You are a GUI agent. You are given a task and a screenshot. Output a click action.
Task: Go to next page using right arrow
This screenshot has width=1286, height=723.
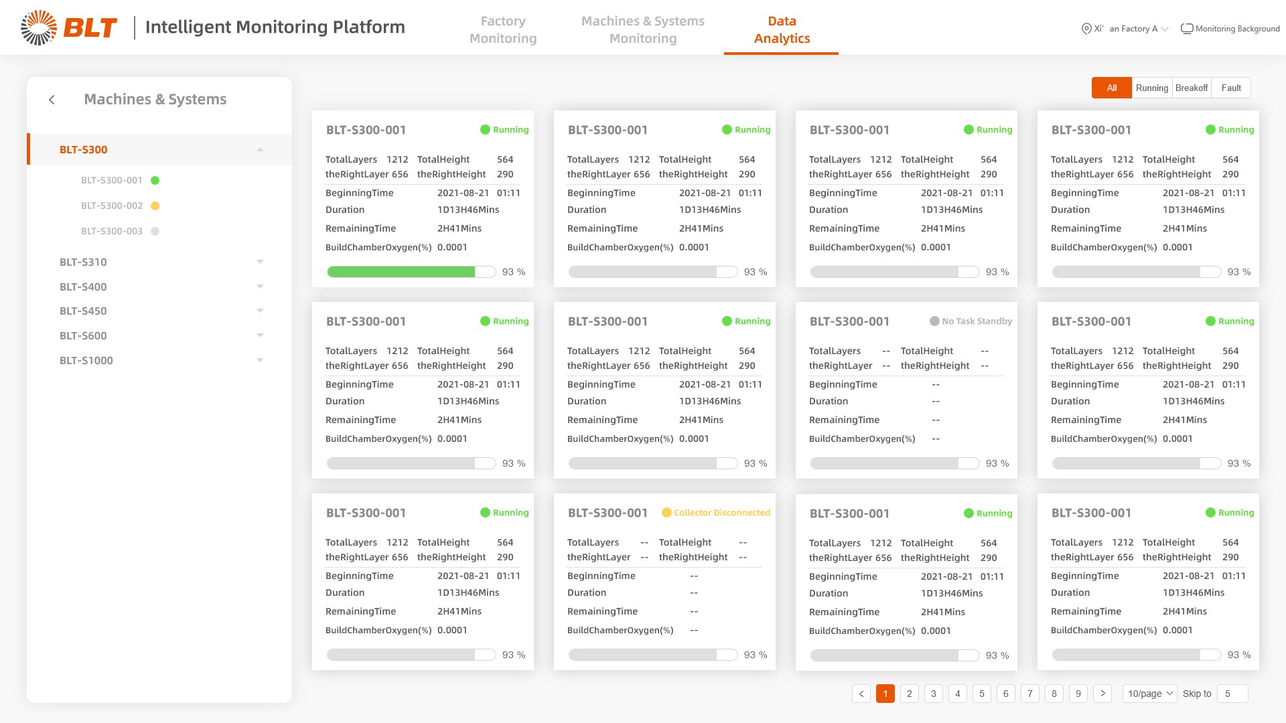[x=1102, y=694]
